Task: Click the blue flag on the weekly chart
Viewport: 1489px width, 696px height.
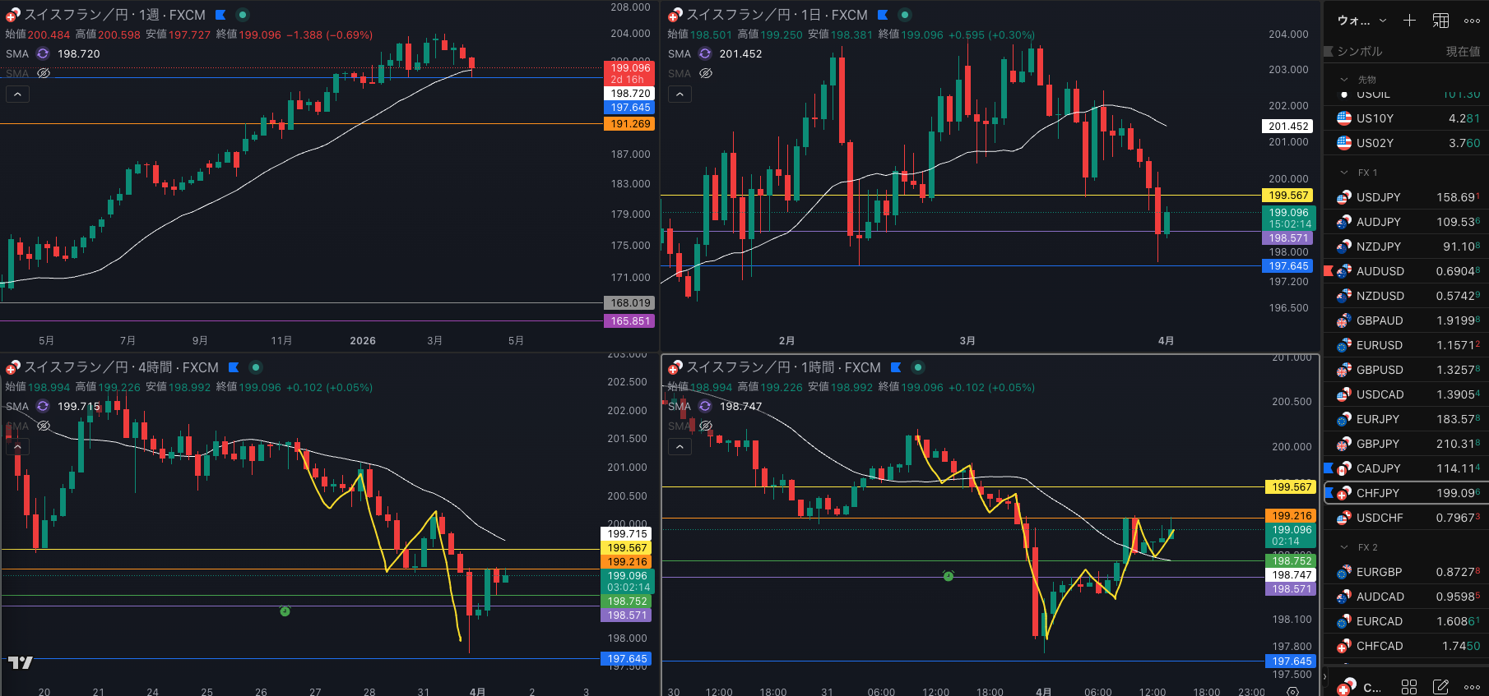Action: point(220,15)
